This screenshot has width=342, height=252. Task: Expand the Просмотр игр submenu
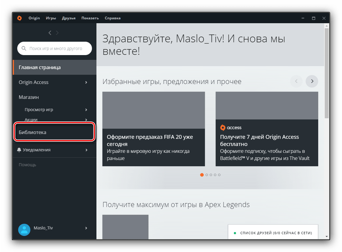coord(86,110)
